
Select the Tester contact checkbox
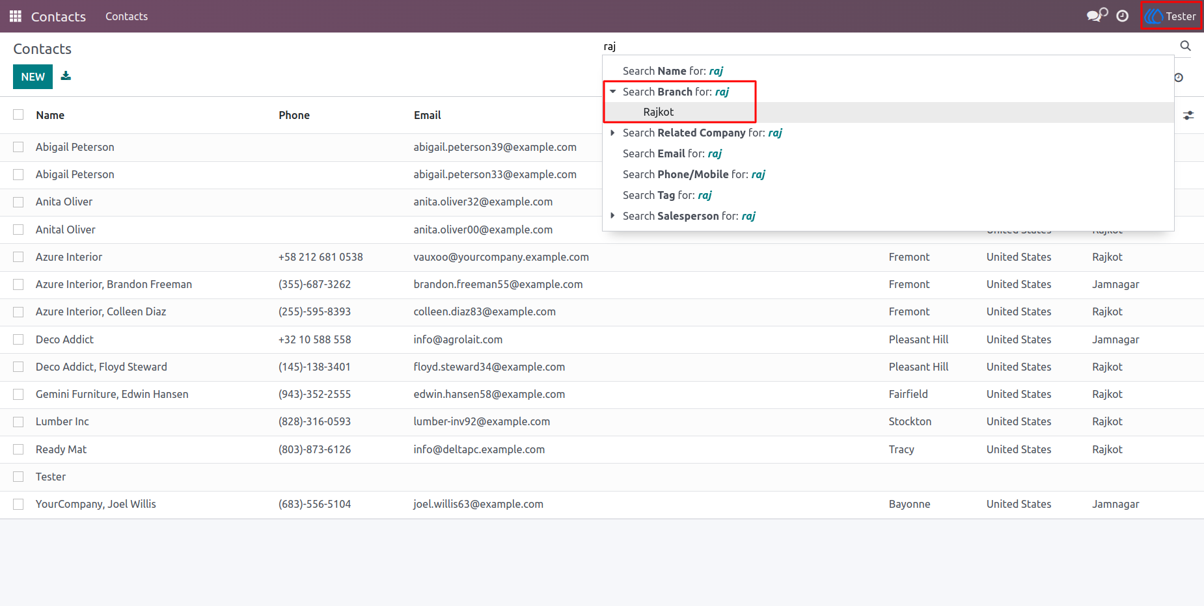(x=18, y=477)
